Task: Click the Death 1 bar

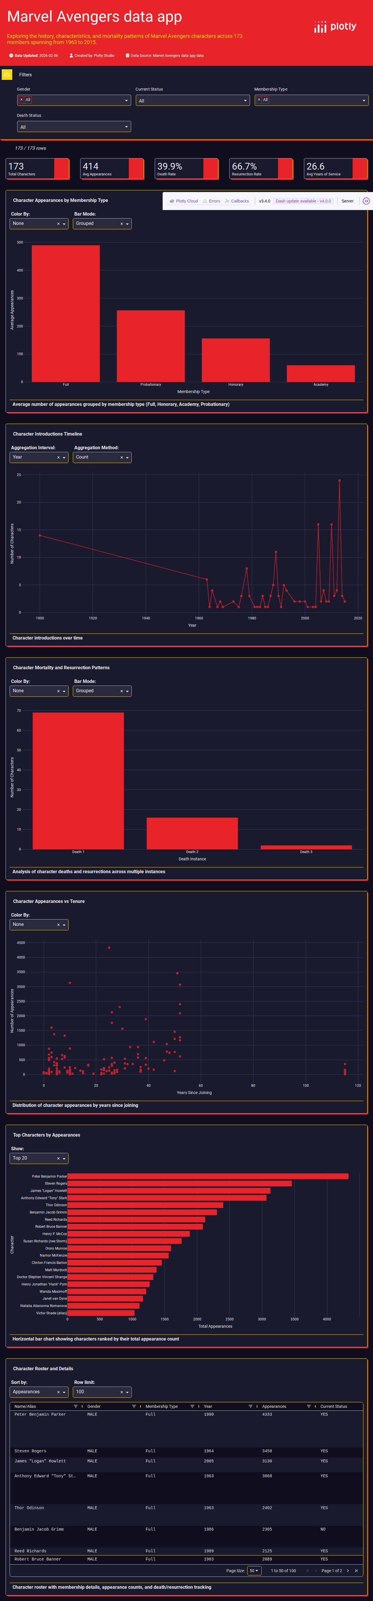Action: coord(78,781)
